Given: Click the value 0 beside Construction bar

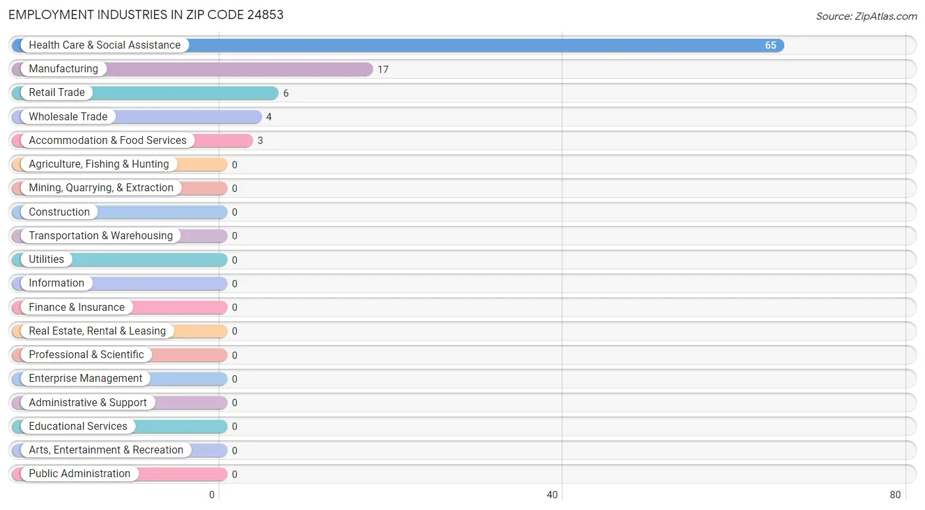Looking at the screenshot, I should 235,212.
